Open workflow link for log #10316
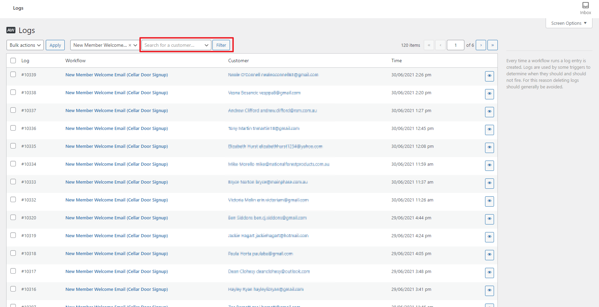The width and height of the screenshot is (599, 307). click(x=117, y=289)
